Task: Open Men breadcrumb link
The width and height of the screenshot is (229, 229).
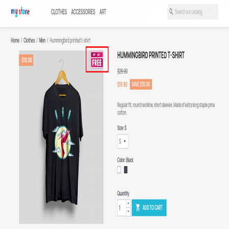Action: coord(42,40)
